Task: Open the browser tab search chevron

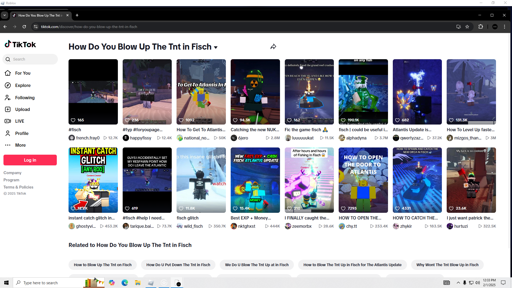Action: click(5, 15)
